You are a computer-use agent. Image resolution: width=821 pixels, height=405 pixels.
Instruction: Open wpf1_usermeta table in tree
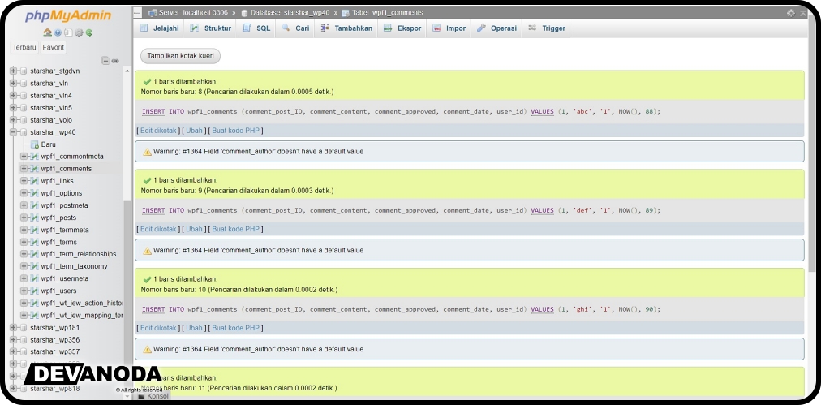point(65,278)
